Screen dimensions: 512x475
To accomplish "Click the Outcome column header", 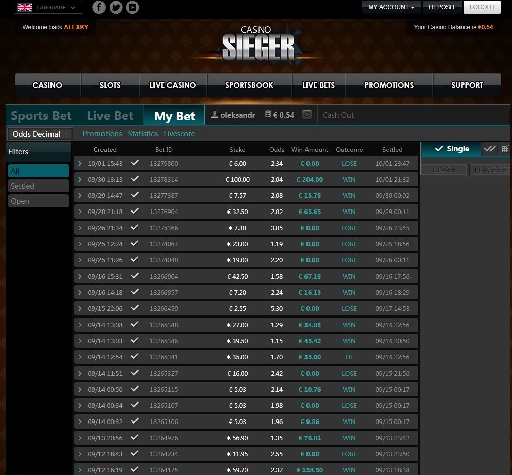I will 349,149.
